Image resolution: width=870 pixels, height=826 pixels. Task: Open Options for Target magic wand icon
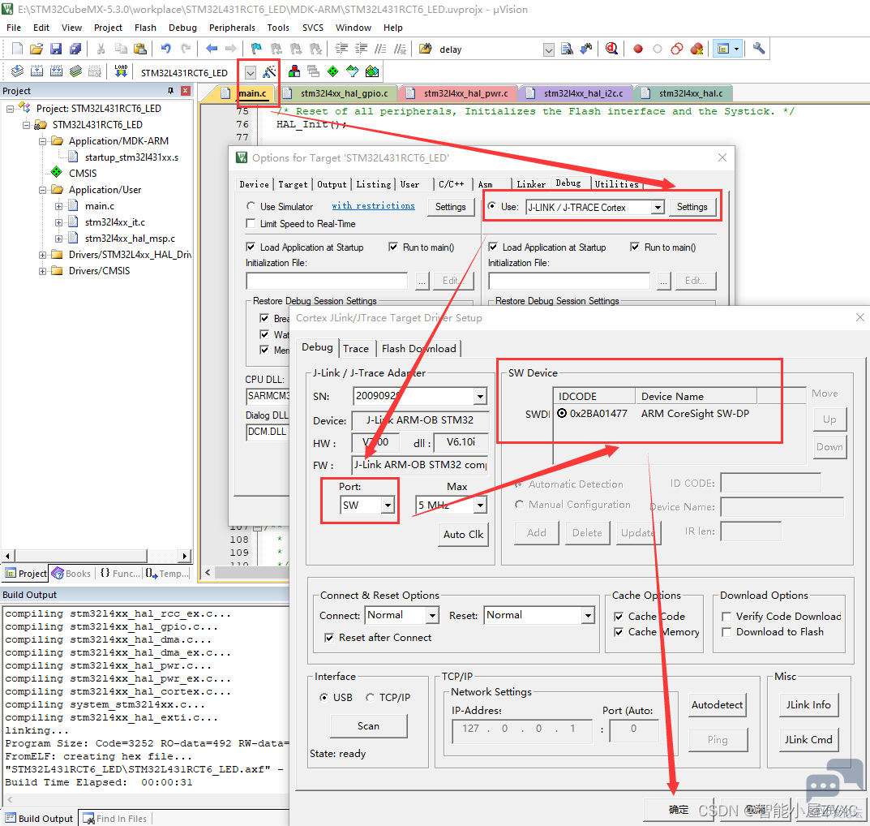tap(269, 71)
